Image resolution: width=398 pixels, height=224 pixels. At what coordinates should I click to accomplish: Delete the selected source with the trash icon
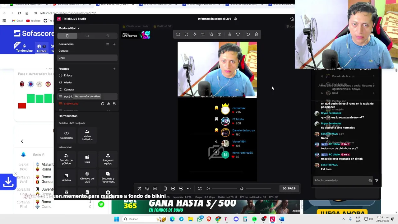click(256, 34)
